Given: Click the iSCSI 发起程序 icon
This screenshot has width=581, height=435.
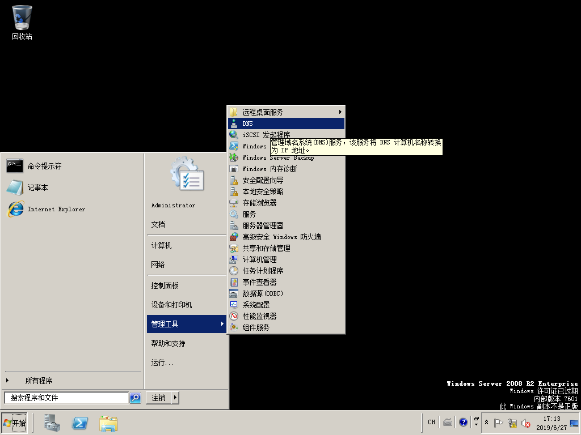Looking at the screenshot, I should point(234,135).
